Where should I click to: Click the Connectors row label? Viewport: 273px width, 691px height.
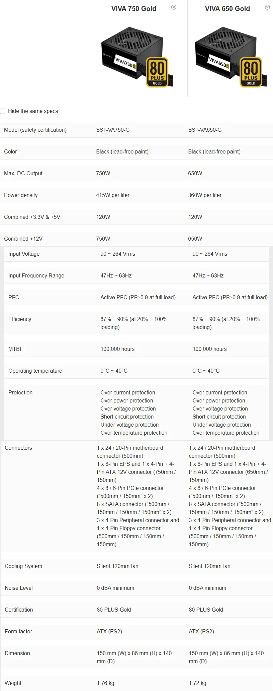click(18, 448)
